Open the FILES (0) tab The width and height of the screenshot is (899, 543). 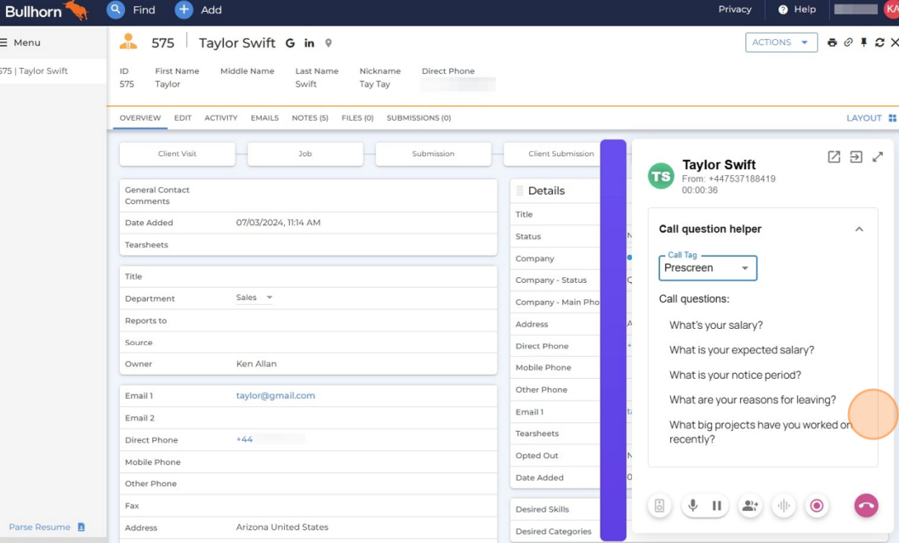357,118
